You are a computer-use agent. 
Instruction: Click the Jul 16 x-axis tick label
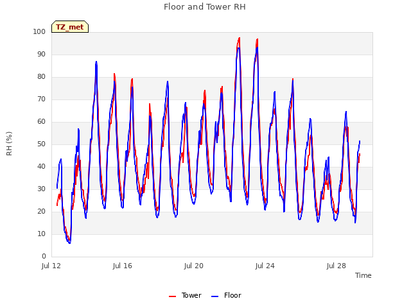(123, 266)
